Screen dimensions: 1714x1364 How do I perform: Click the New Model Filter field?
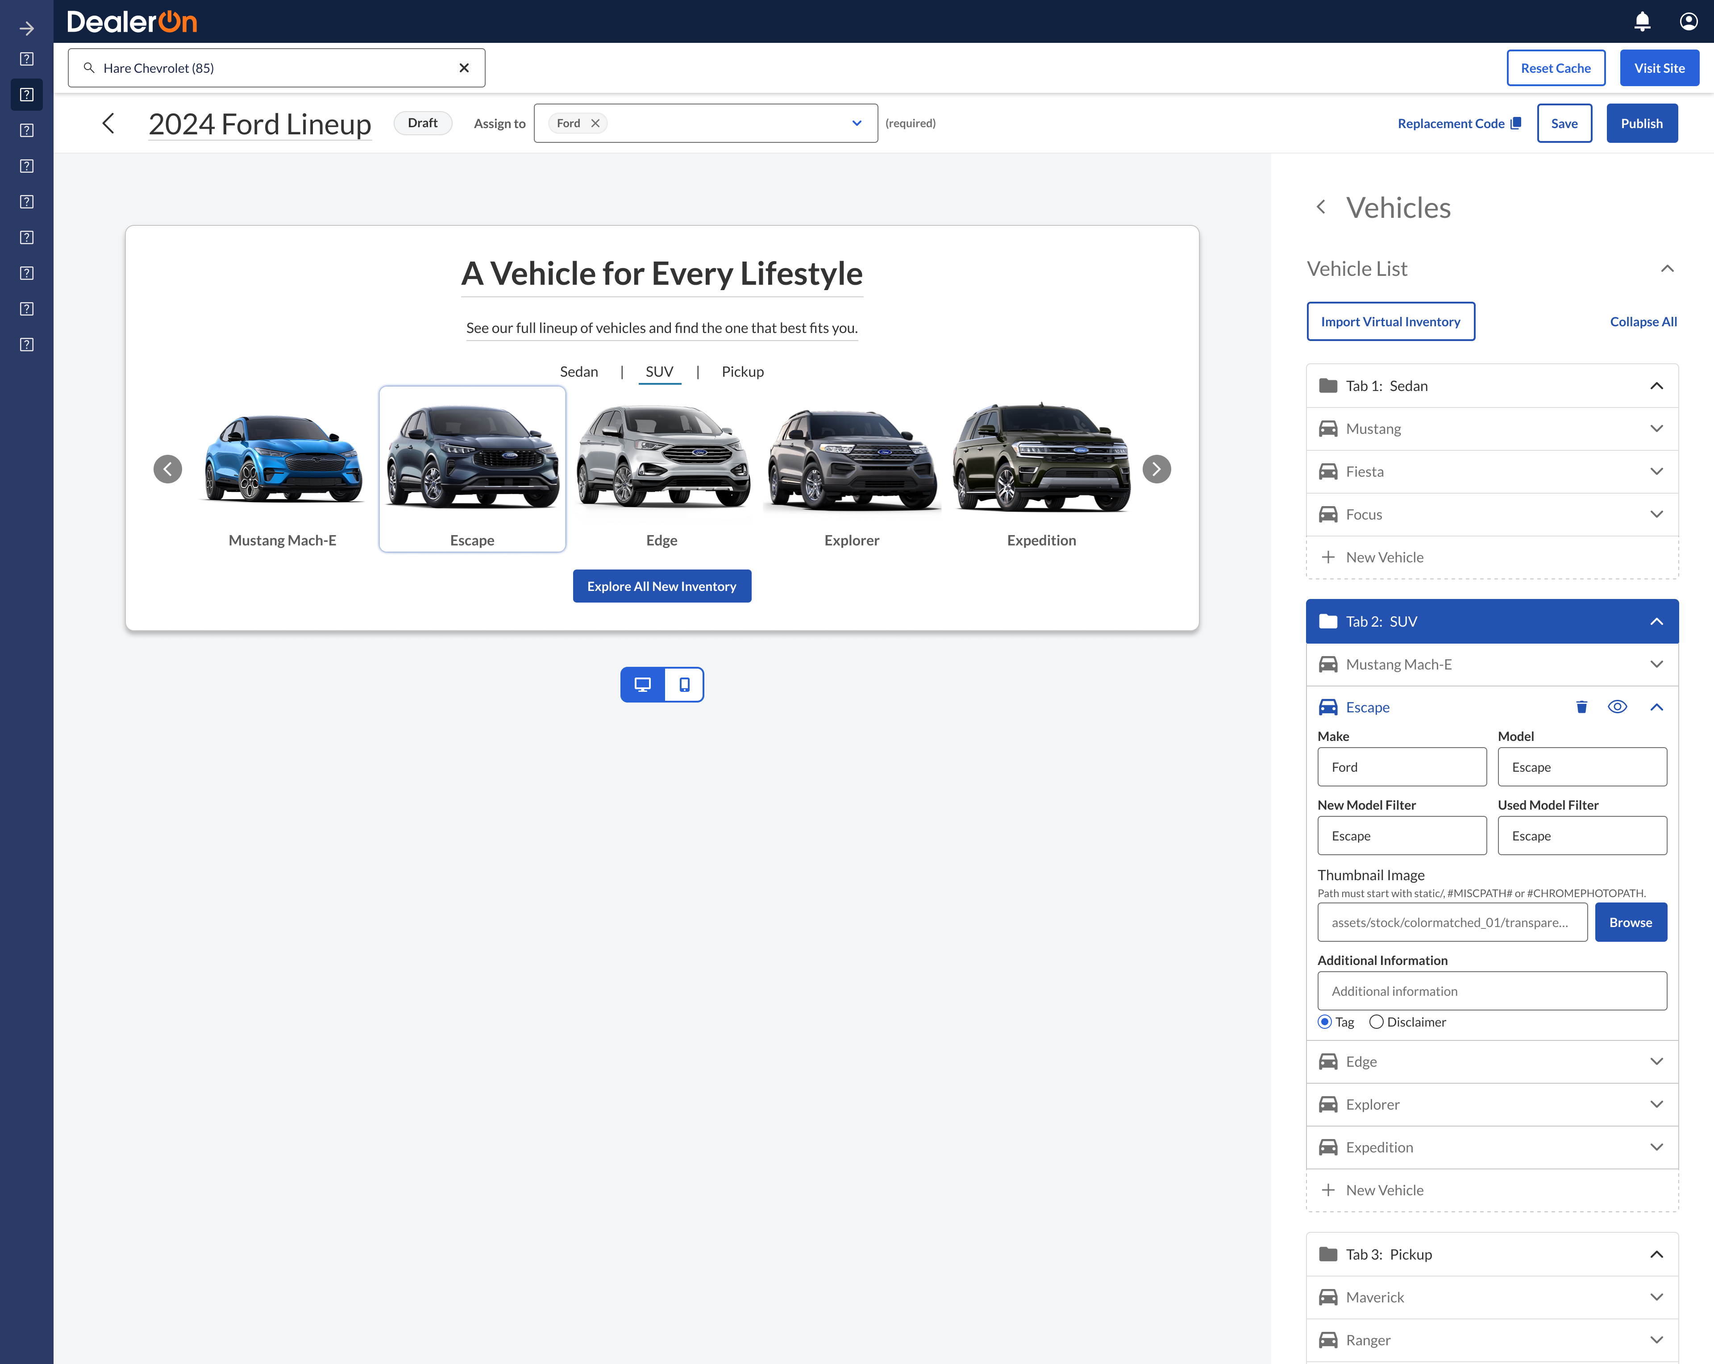[x=1402, y=836]
